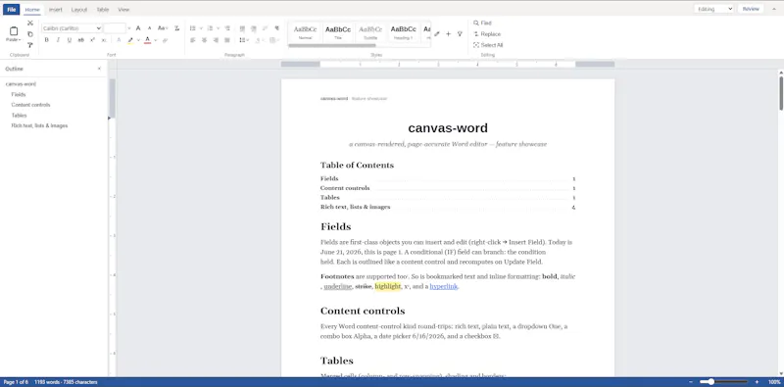Click the Cut scissors icon
The height and width of the screenshot is (387, 784).
tap(30, 23)
